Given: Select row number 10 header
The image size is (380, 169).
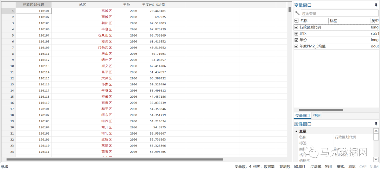Looking at the screenshot, I should point(9,66).
